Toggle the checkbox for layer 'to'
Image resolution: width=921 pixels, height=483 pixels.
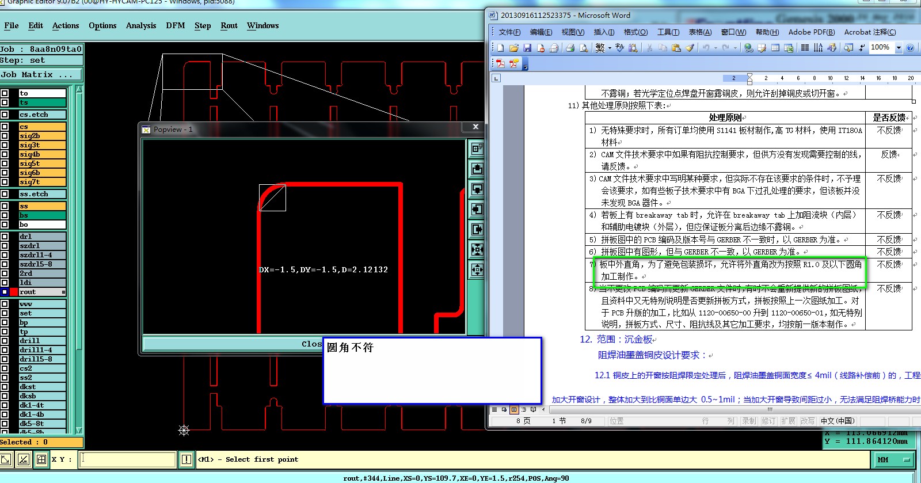[x=5, y=93]
